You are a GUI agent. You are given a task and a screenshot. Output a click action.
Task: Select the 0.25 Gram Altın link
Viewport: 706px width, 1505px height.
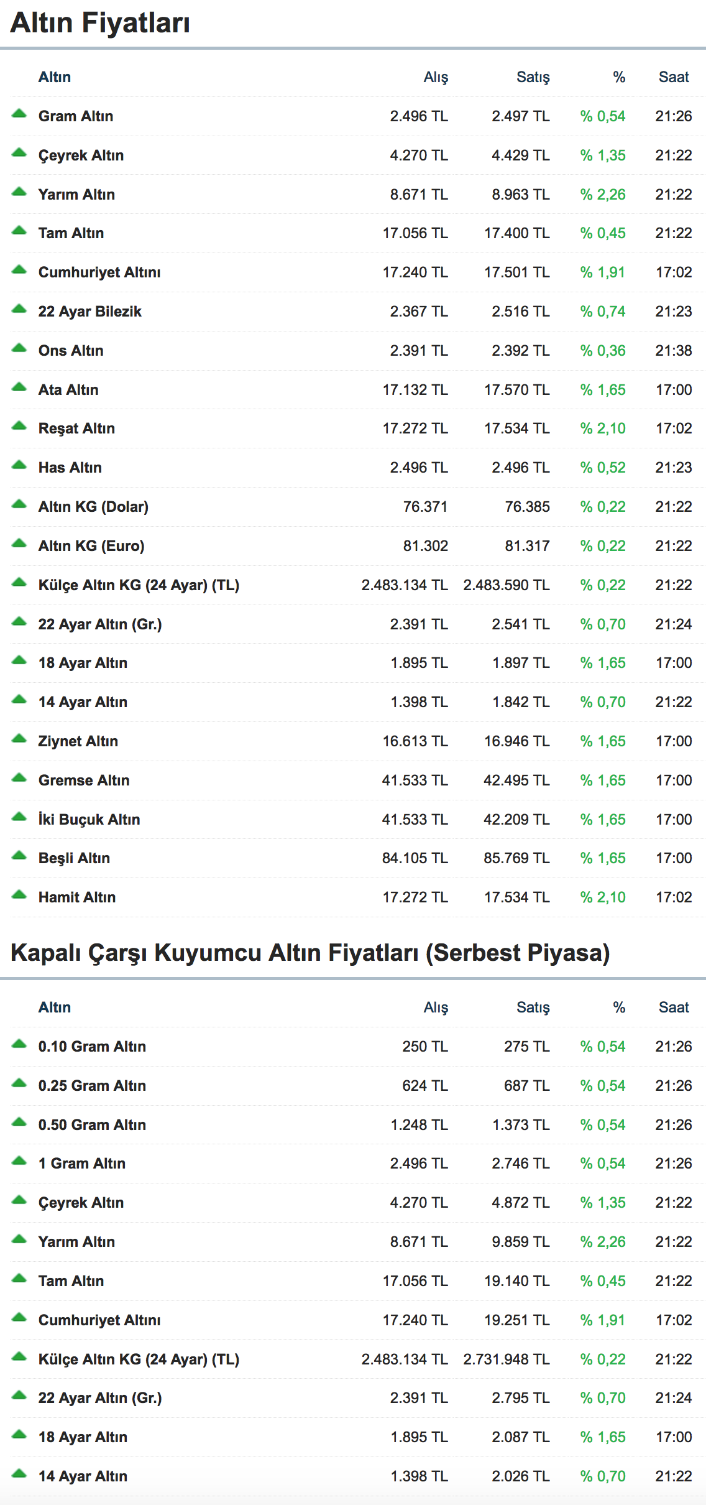92,1086
